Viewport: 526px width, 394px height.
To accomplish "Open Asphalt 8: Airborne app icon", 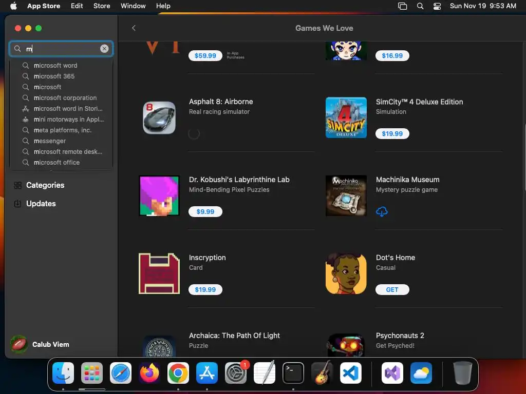I will (159, 118).
